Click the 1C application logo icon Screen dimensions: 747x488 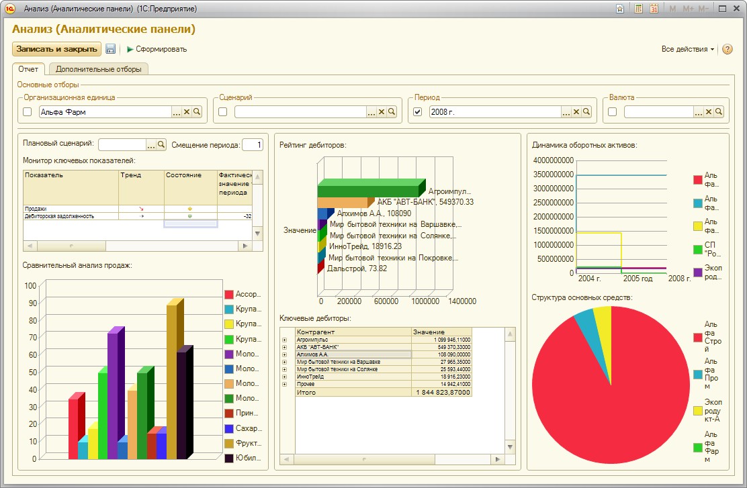click(9, 9)
